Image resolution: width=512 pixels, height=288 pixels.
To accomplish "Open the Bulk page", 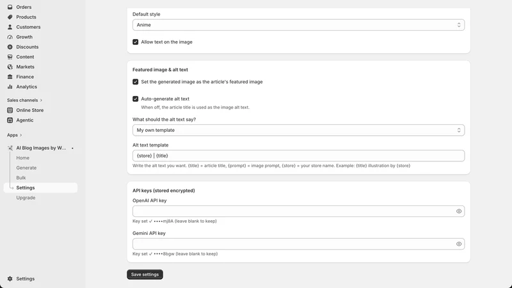I will click(21, 178).
